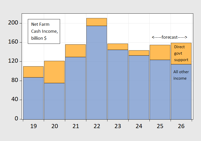Click the blue segment of the 2024 bar

click(139, 87)
